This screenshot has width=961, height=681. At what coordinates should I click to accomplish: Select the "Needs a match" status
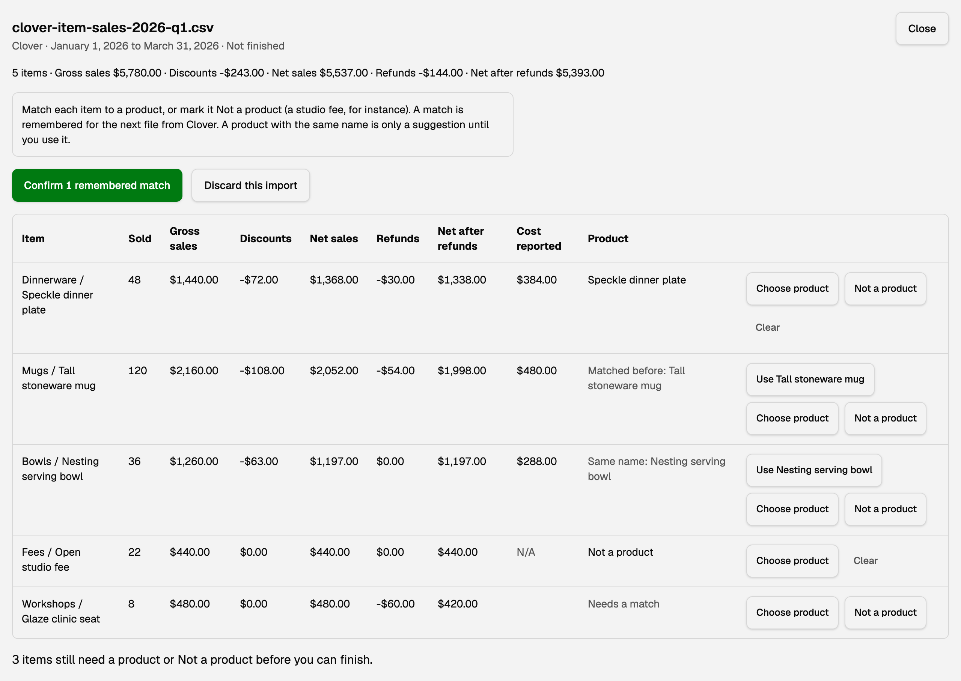pyautogui.click(x=623, y=604)
